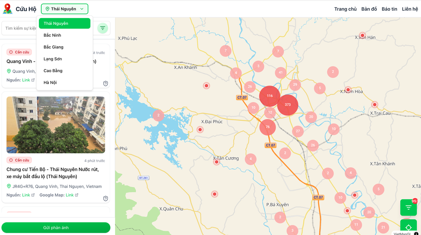This screenshot has height=235, width=421.
Task: Open the Báo tin navigation item
Action: (389, 9)
